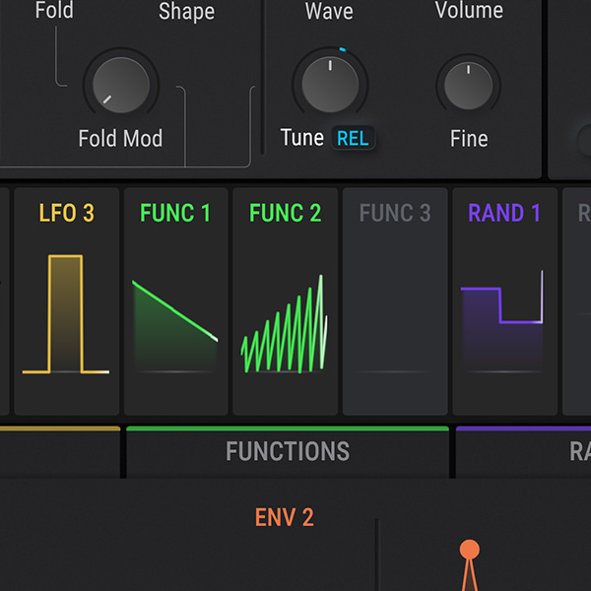591x591 pixels.
Task: Click the Volume parameter label
Action: coord(469,12)
